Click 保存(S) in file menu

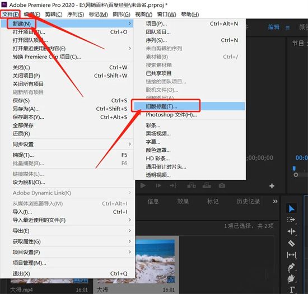click(x=67, y=100)
